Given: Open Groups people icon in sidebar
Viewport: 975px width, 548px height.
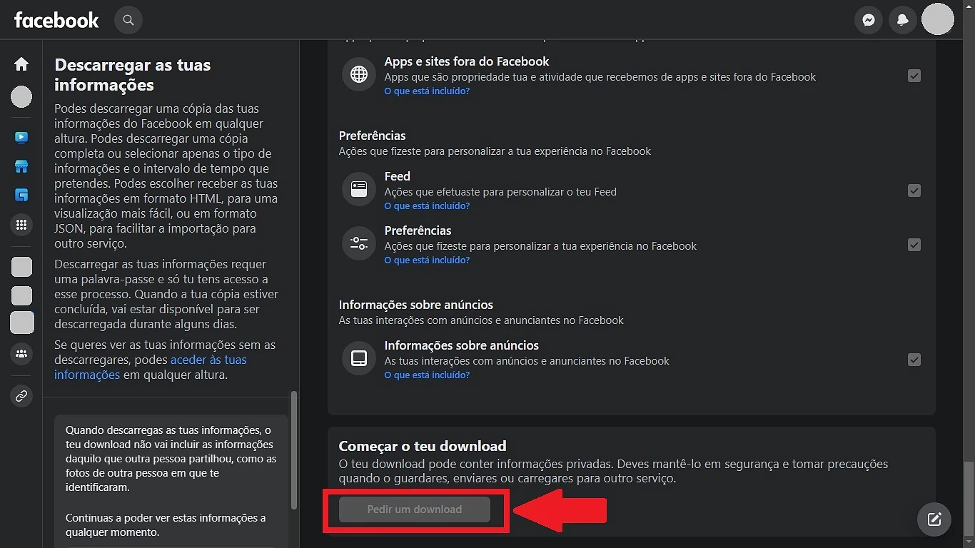Looking at the screenshot, I should 21,353.
